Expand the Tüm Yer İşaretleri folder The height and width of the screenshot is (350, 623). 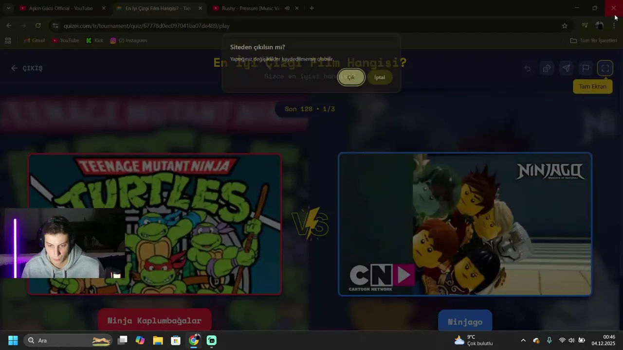point(594,40)
